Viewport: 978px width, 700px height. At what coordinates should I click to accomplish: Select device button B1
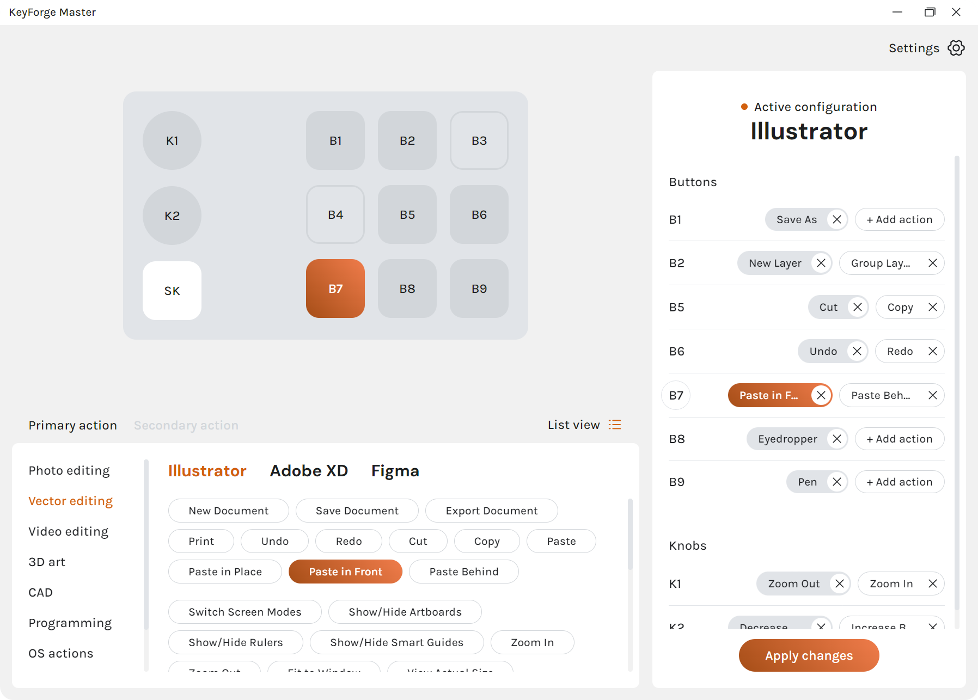coord(335,140)
